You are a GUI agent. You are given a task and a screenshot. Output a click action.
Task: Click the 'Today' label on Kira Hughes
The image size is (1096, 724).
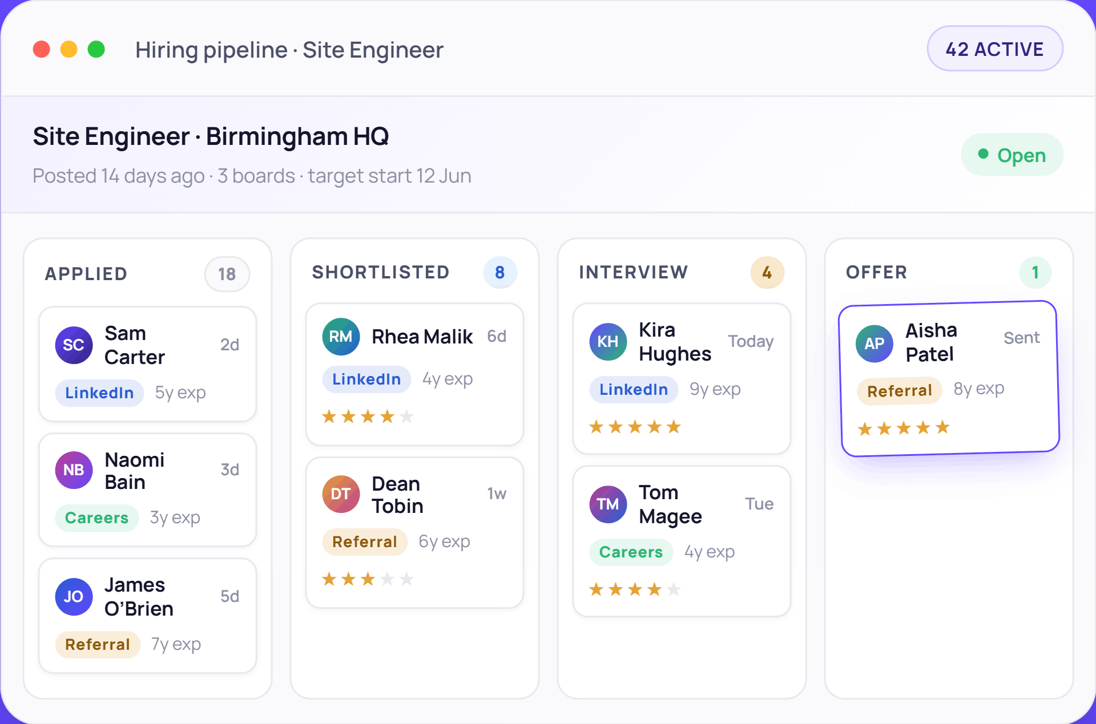click(751, 341)
